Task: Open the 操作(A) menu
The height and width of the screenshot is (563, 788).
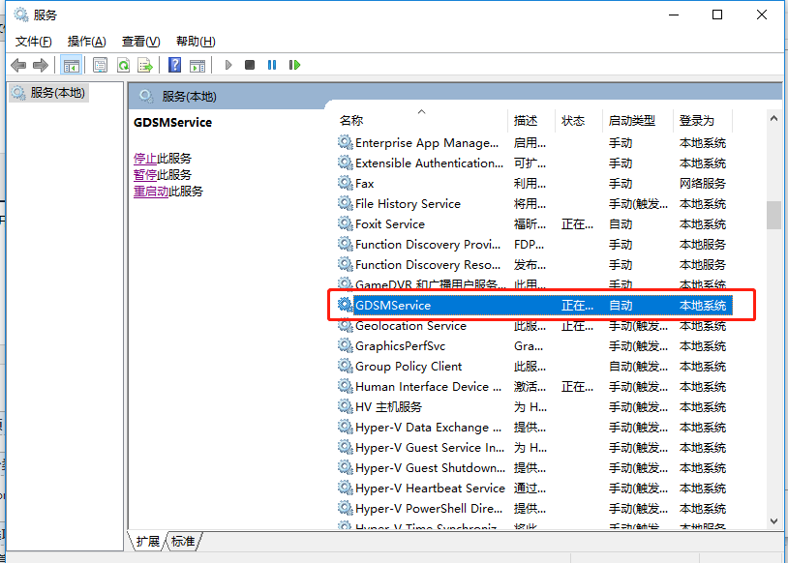Action: point(86,42)
